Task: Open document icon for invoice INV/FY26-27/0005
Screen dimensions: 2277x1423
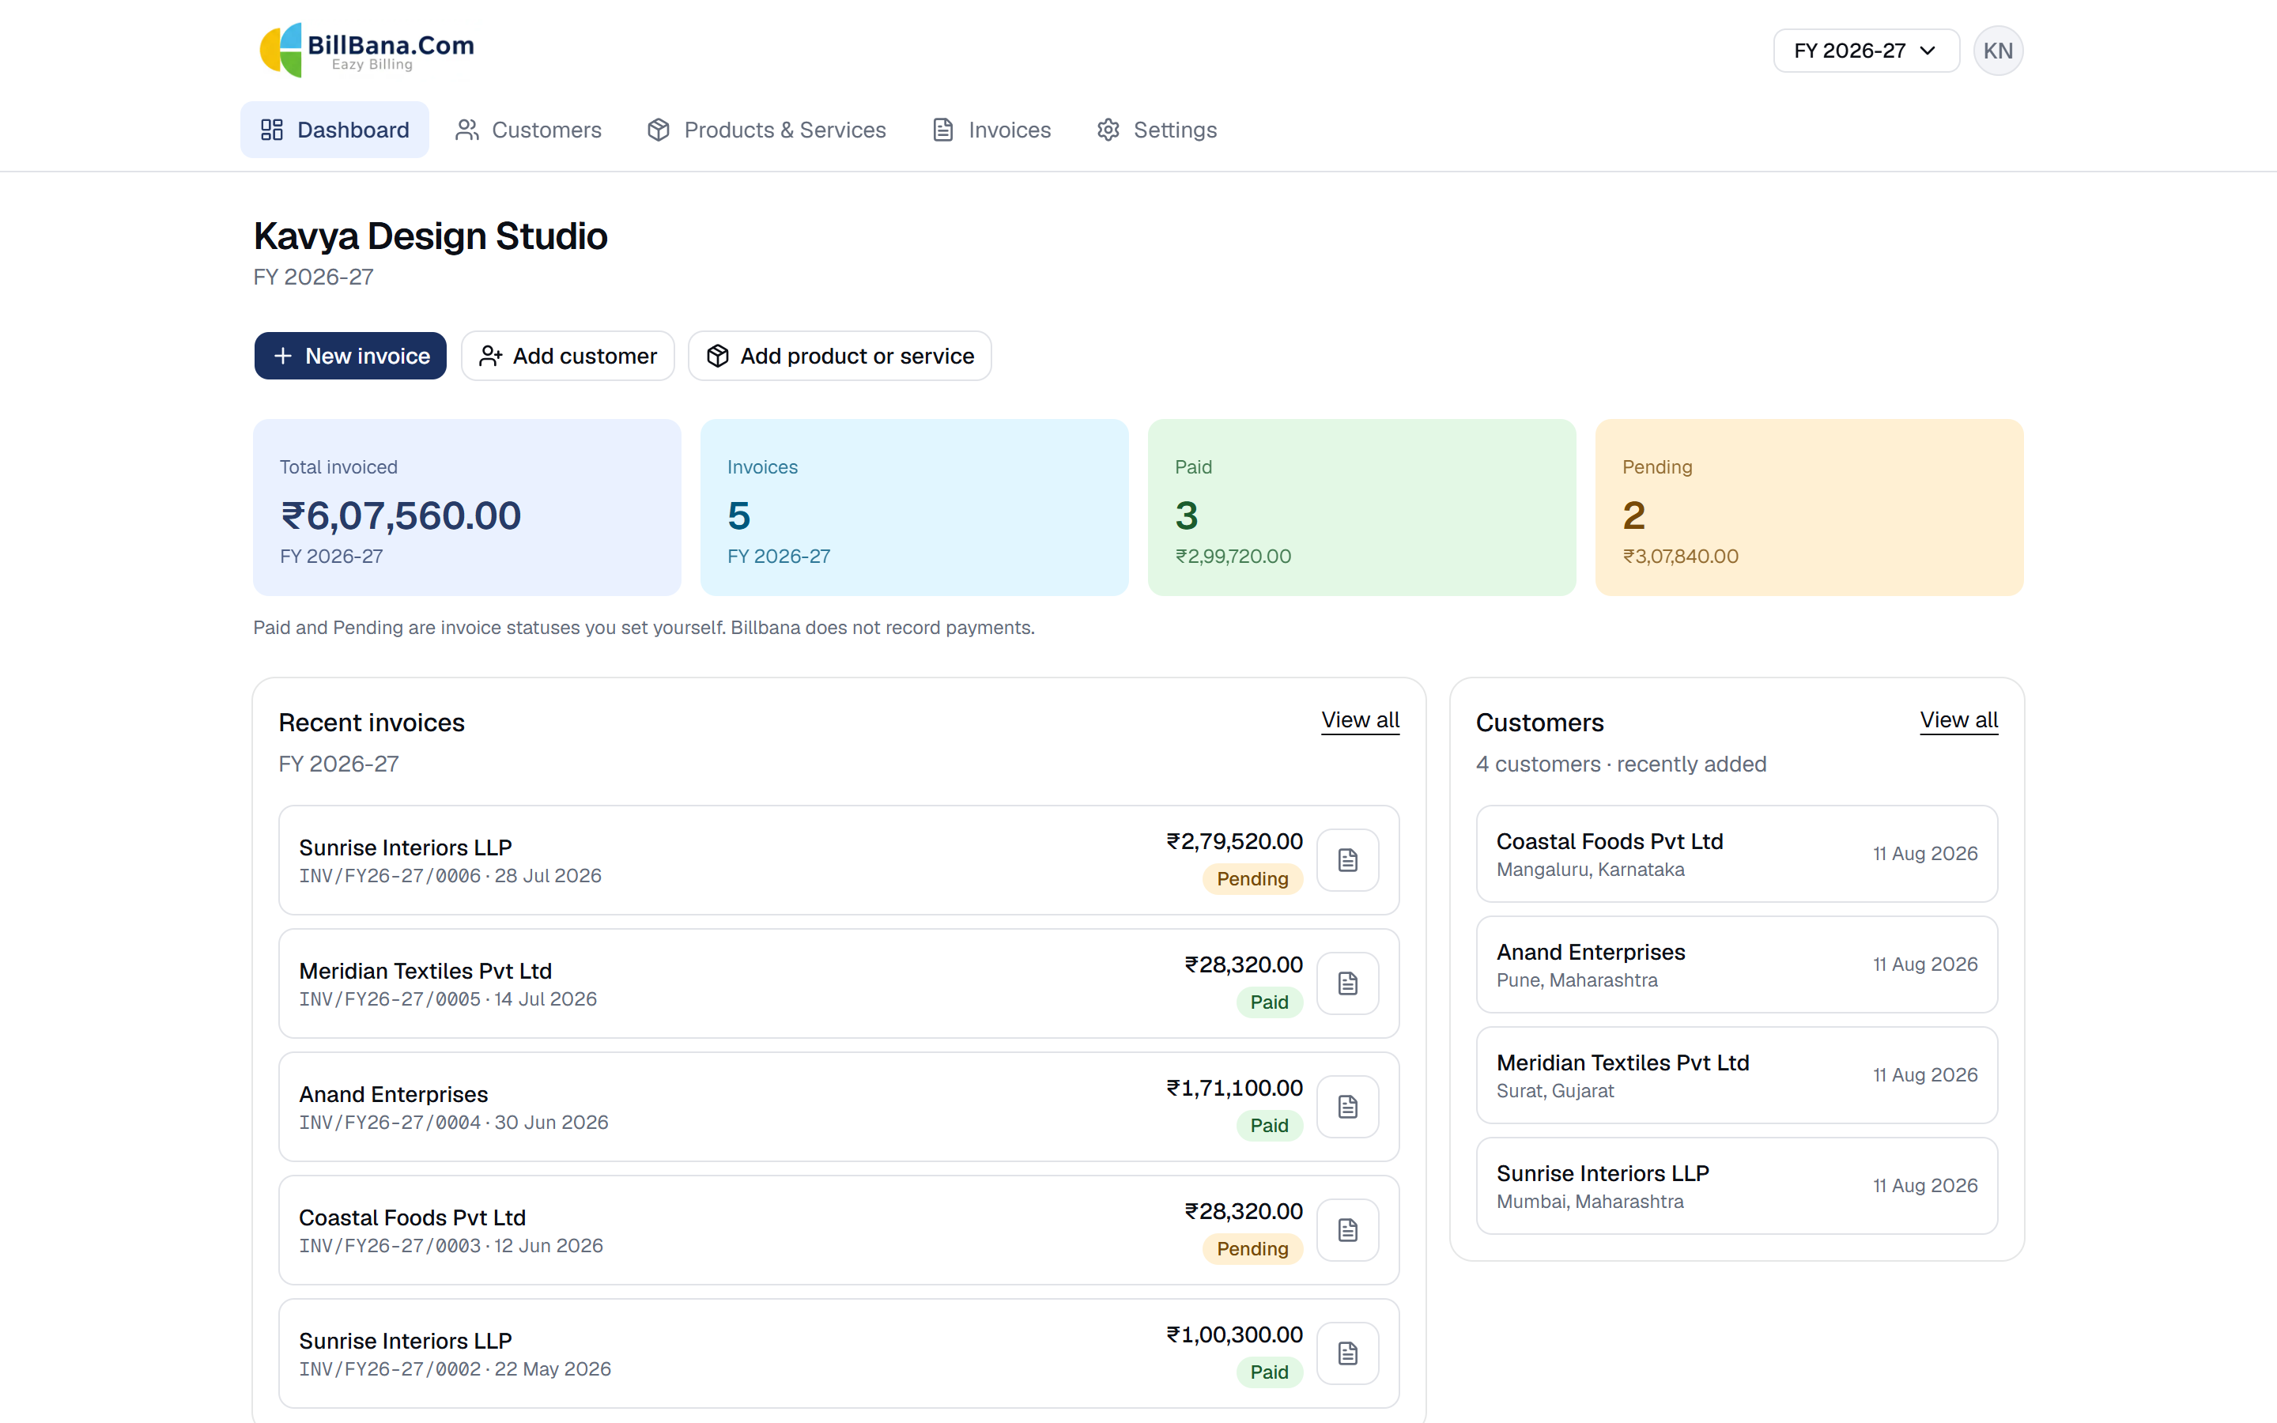Action: (1347, 983)
